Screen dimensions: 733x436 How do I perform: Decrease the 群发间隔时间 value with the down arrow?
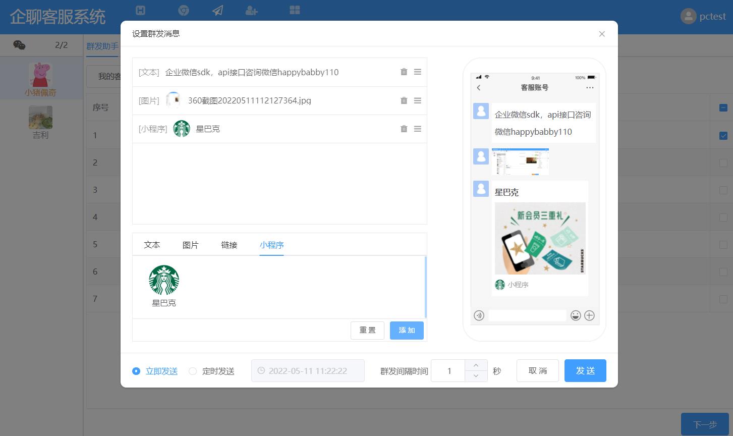click(x=476, y=376)
